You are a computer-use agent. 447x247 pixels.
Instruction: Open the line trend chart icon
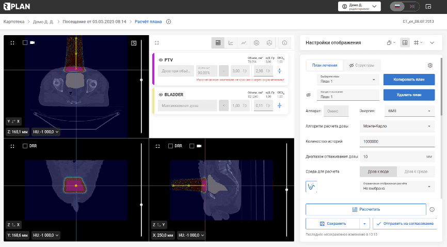tap(244, 43)
